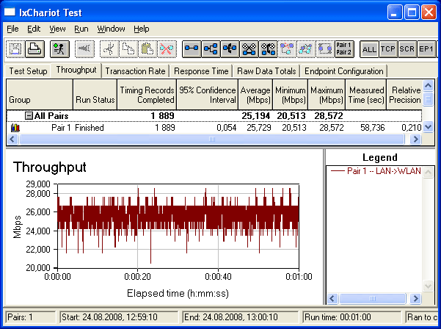Click the Measured Time (sec) column header
The height and width of the screenshot is (329, 441).
point(366,95)
